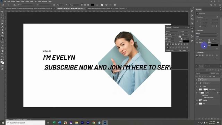Hide the selected top text layer
222x125 pixels.
(197, 80)
